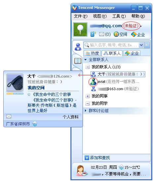Image resolution: width=154 pixels, height=182 pixels.
Task: Open the 工具(T) menu
Action: click(119, 16)
